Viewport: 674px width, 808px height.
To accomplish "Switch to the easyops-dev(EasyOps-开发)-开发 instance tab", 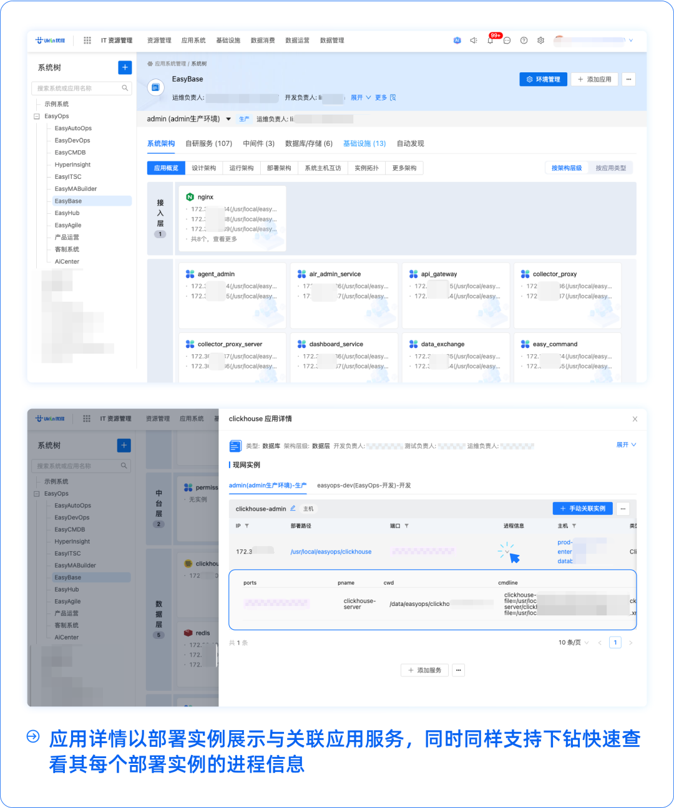I will (364, 485).
